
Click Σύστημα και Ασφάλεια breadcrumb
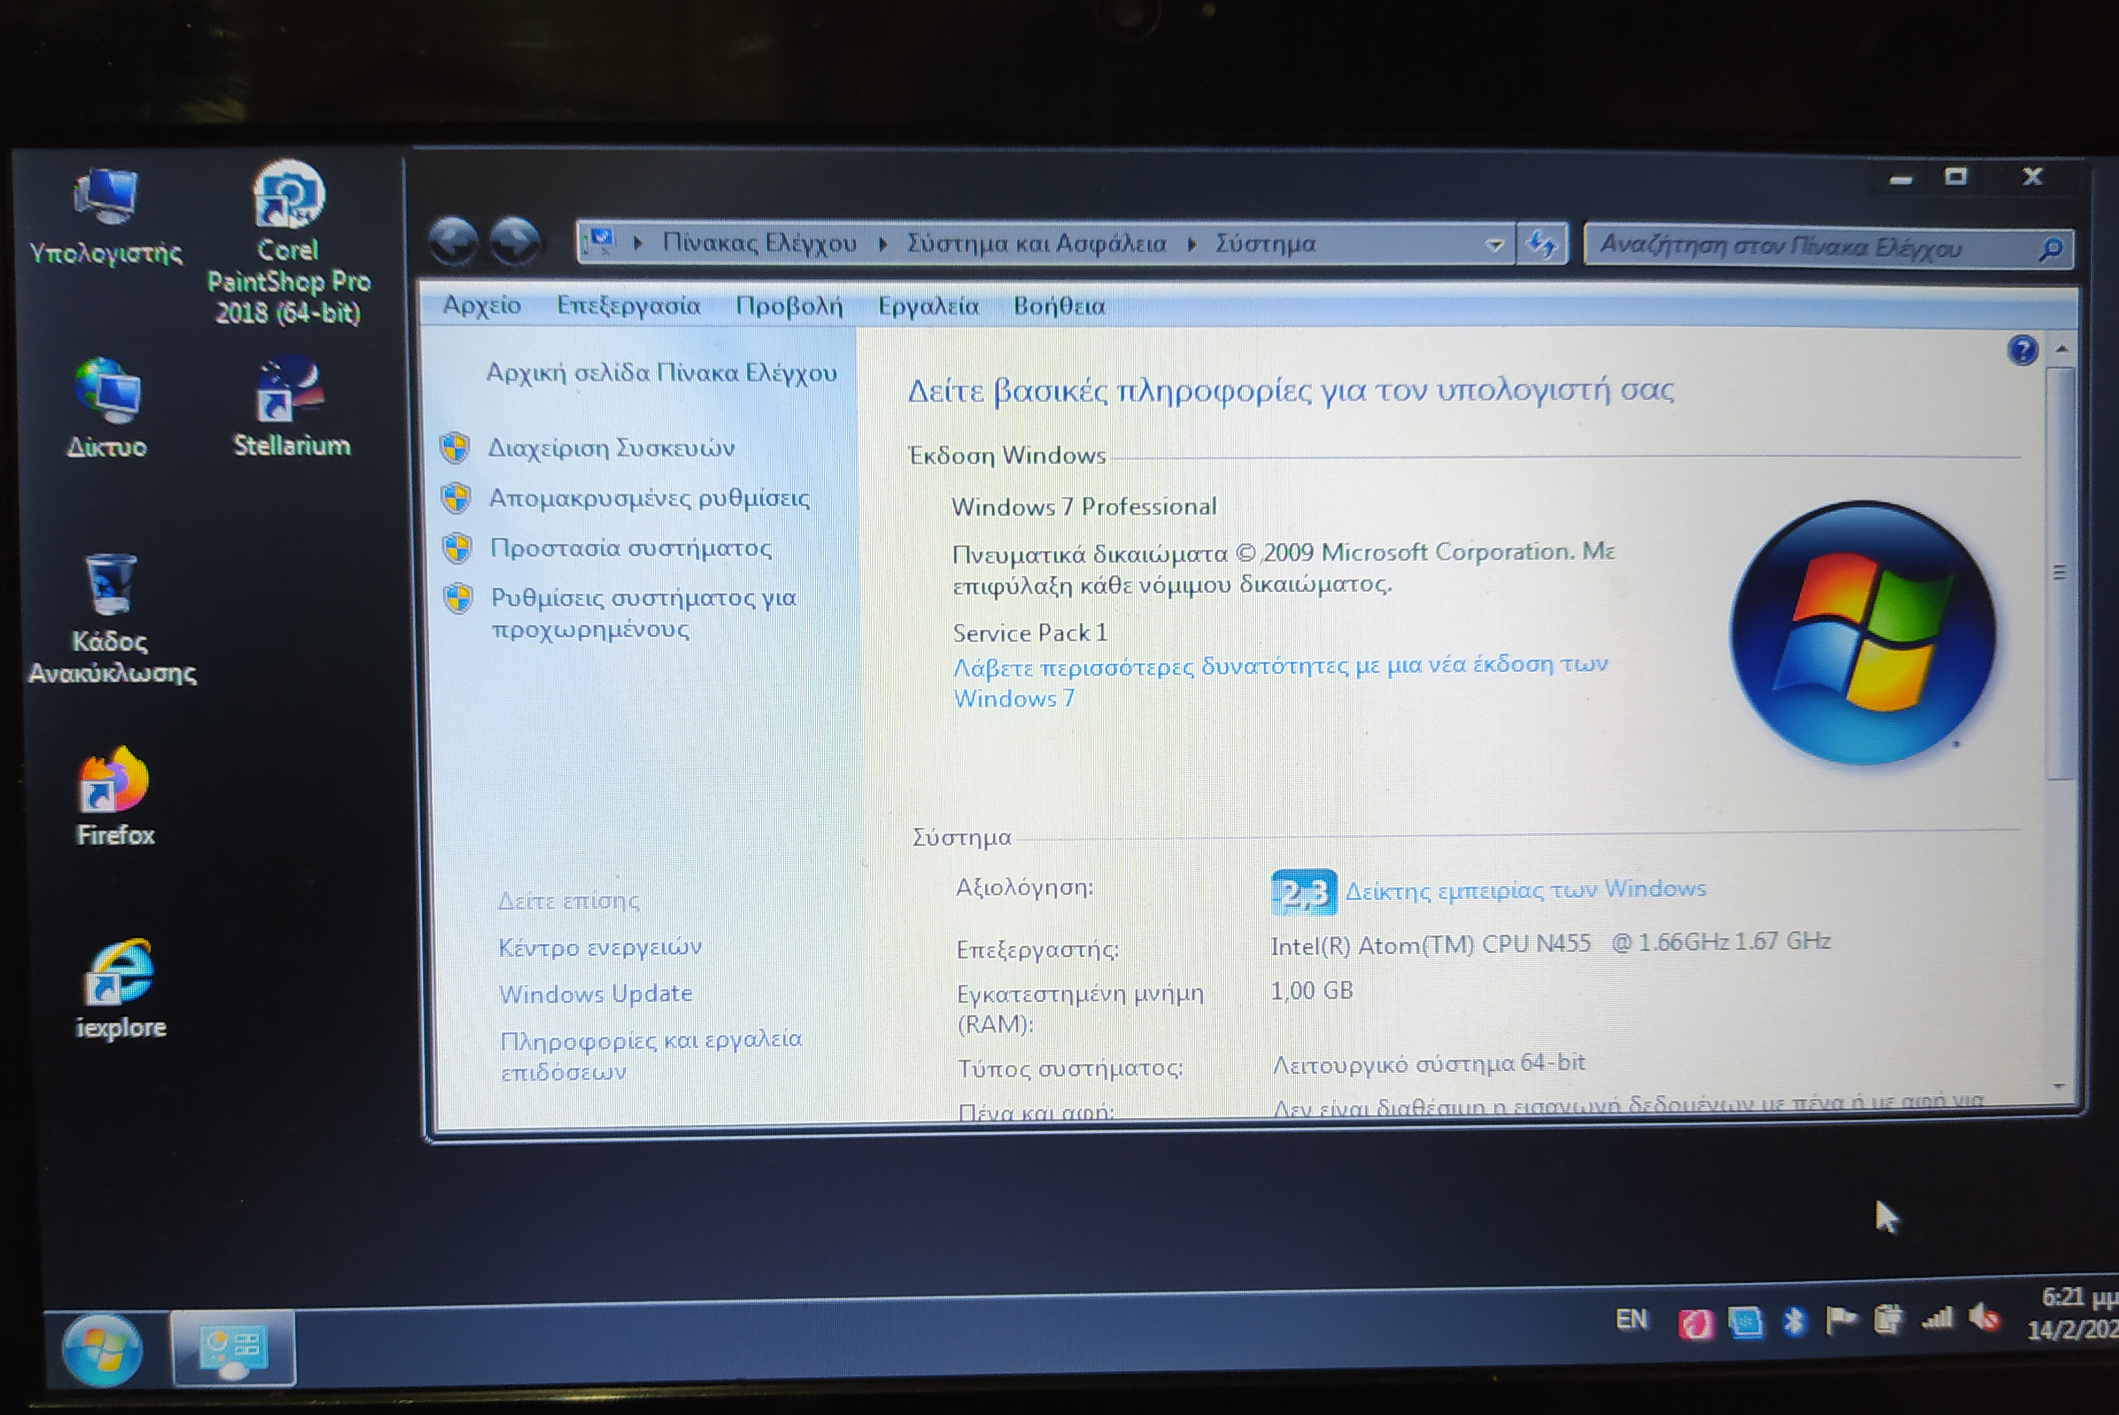point(1036,244)
